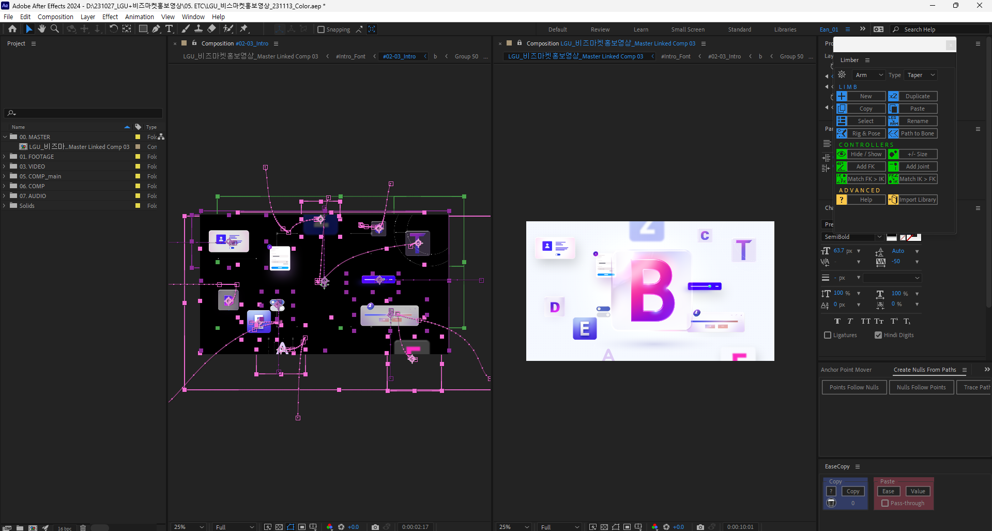
Task: Select the Hand tool in the toolbar
Action: (41, 29)
